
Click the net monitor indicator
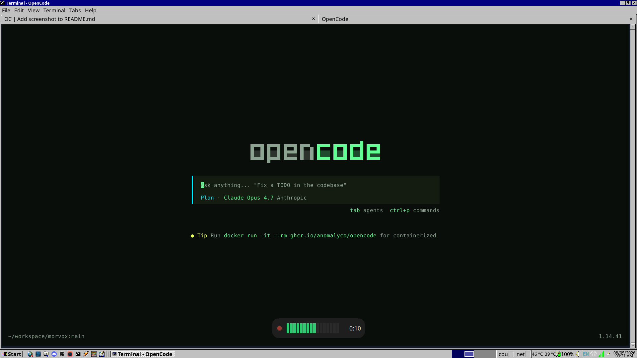(524, 354)
